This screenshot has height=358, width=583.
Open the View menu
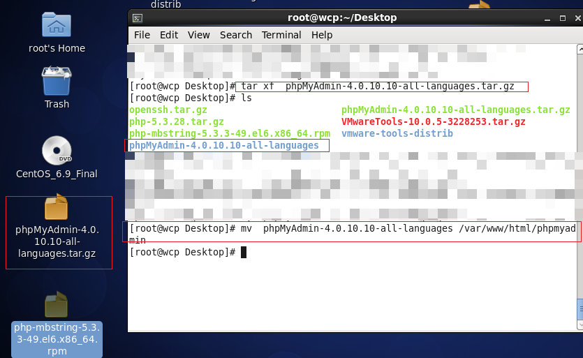coord(198,35)
